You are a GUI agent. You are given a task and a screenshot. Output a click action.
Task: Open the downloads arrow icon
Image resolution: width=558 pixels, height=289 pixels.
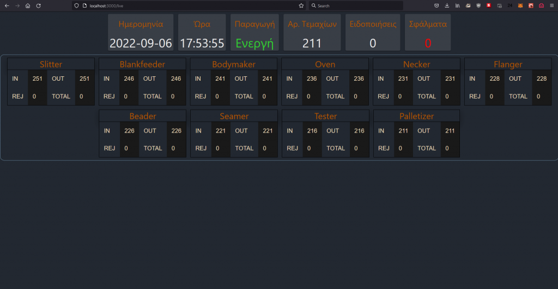[x=447, y=5]
